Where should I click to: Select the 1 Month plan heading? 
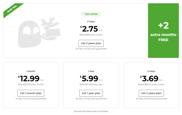[x=31, y=71]
